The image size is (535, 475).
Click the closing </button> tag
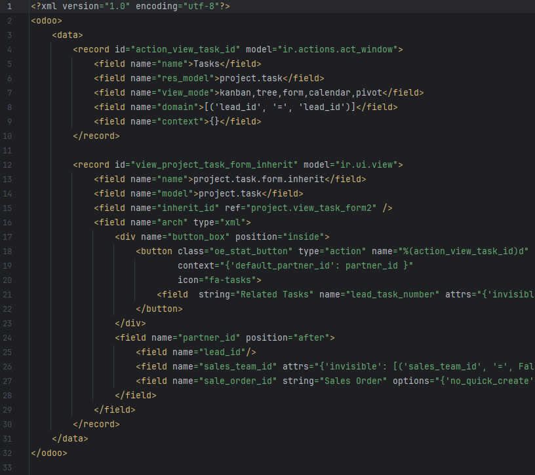pos(159,309)
